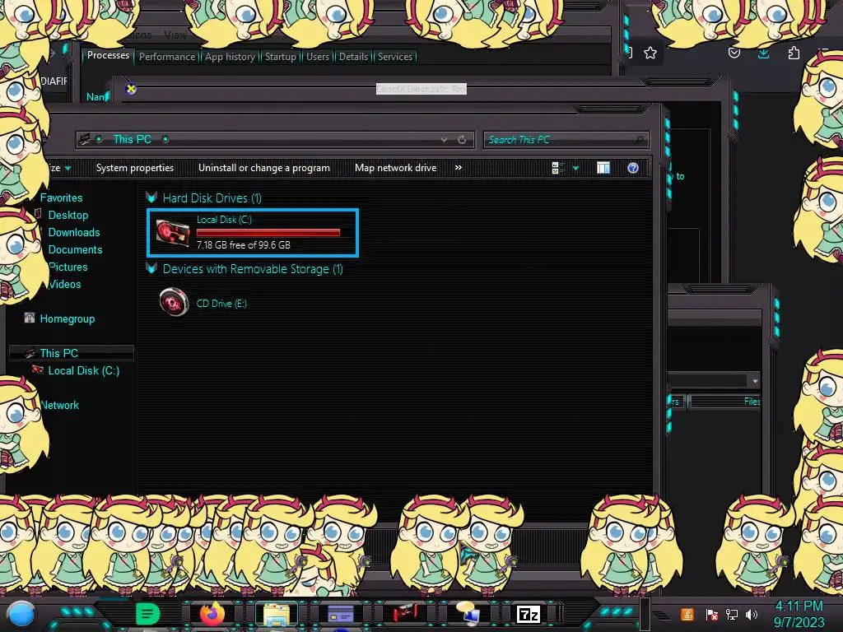The height and width of the screenshot is (632, 843).
Task: Open the dropdown in the background dialog
Action: 755,380
